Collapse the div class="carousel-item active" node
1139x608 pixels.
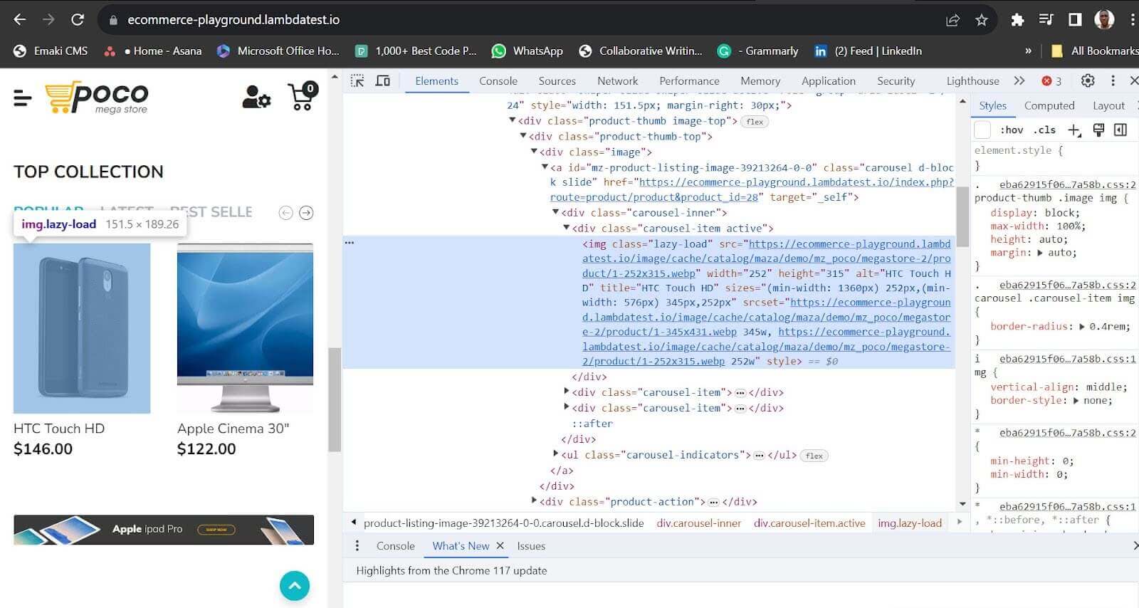pos(567,228)
